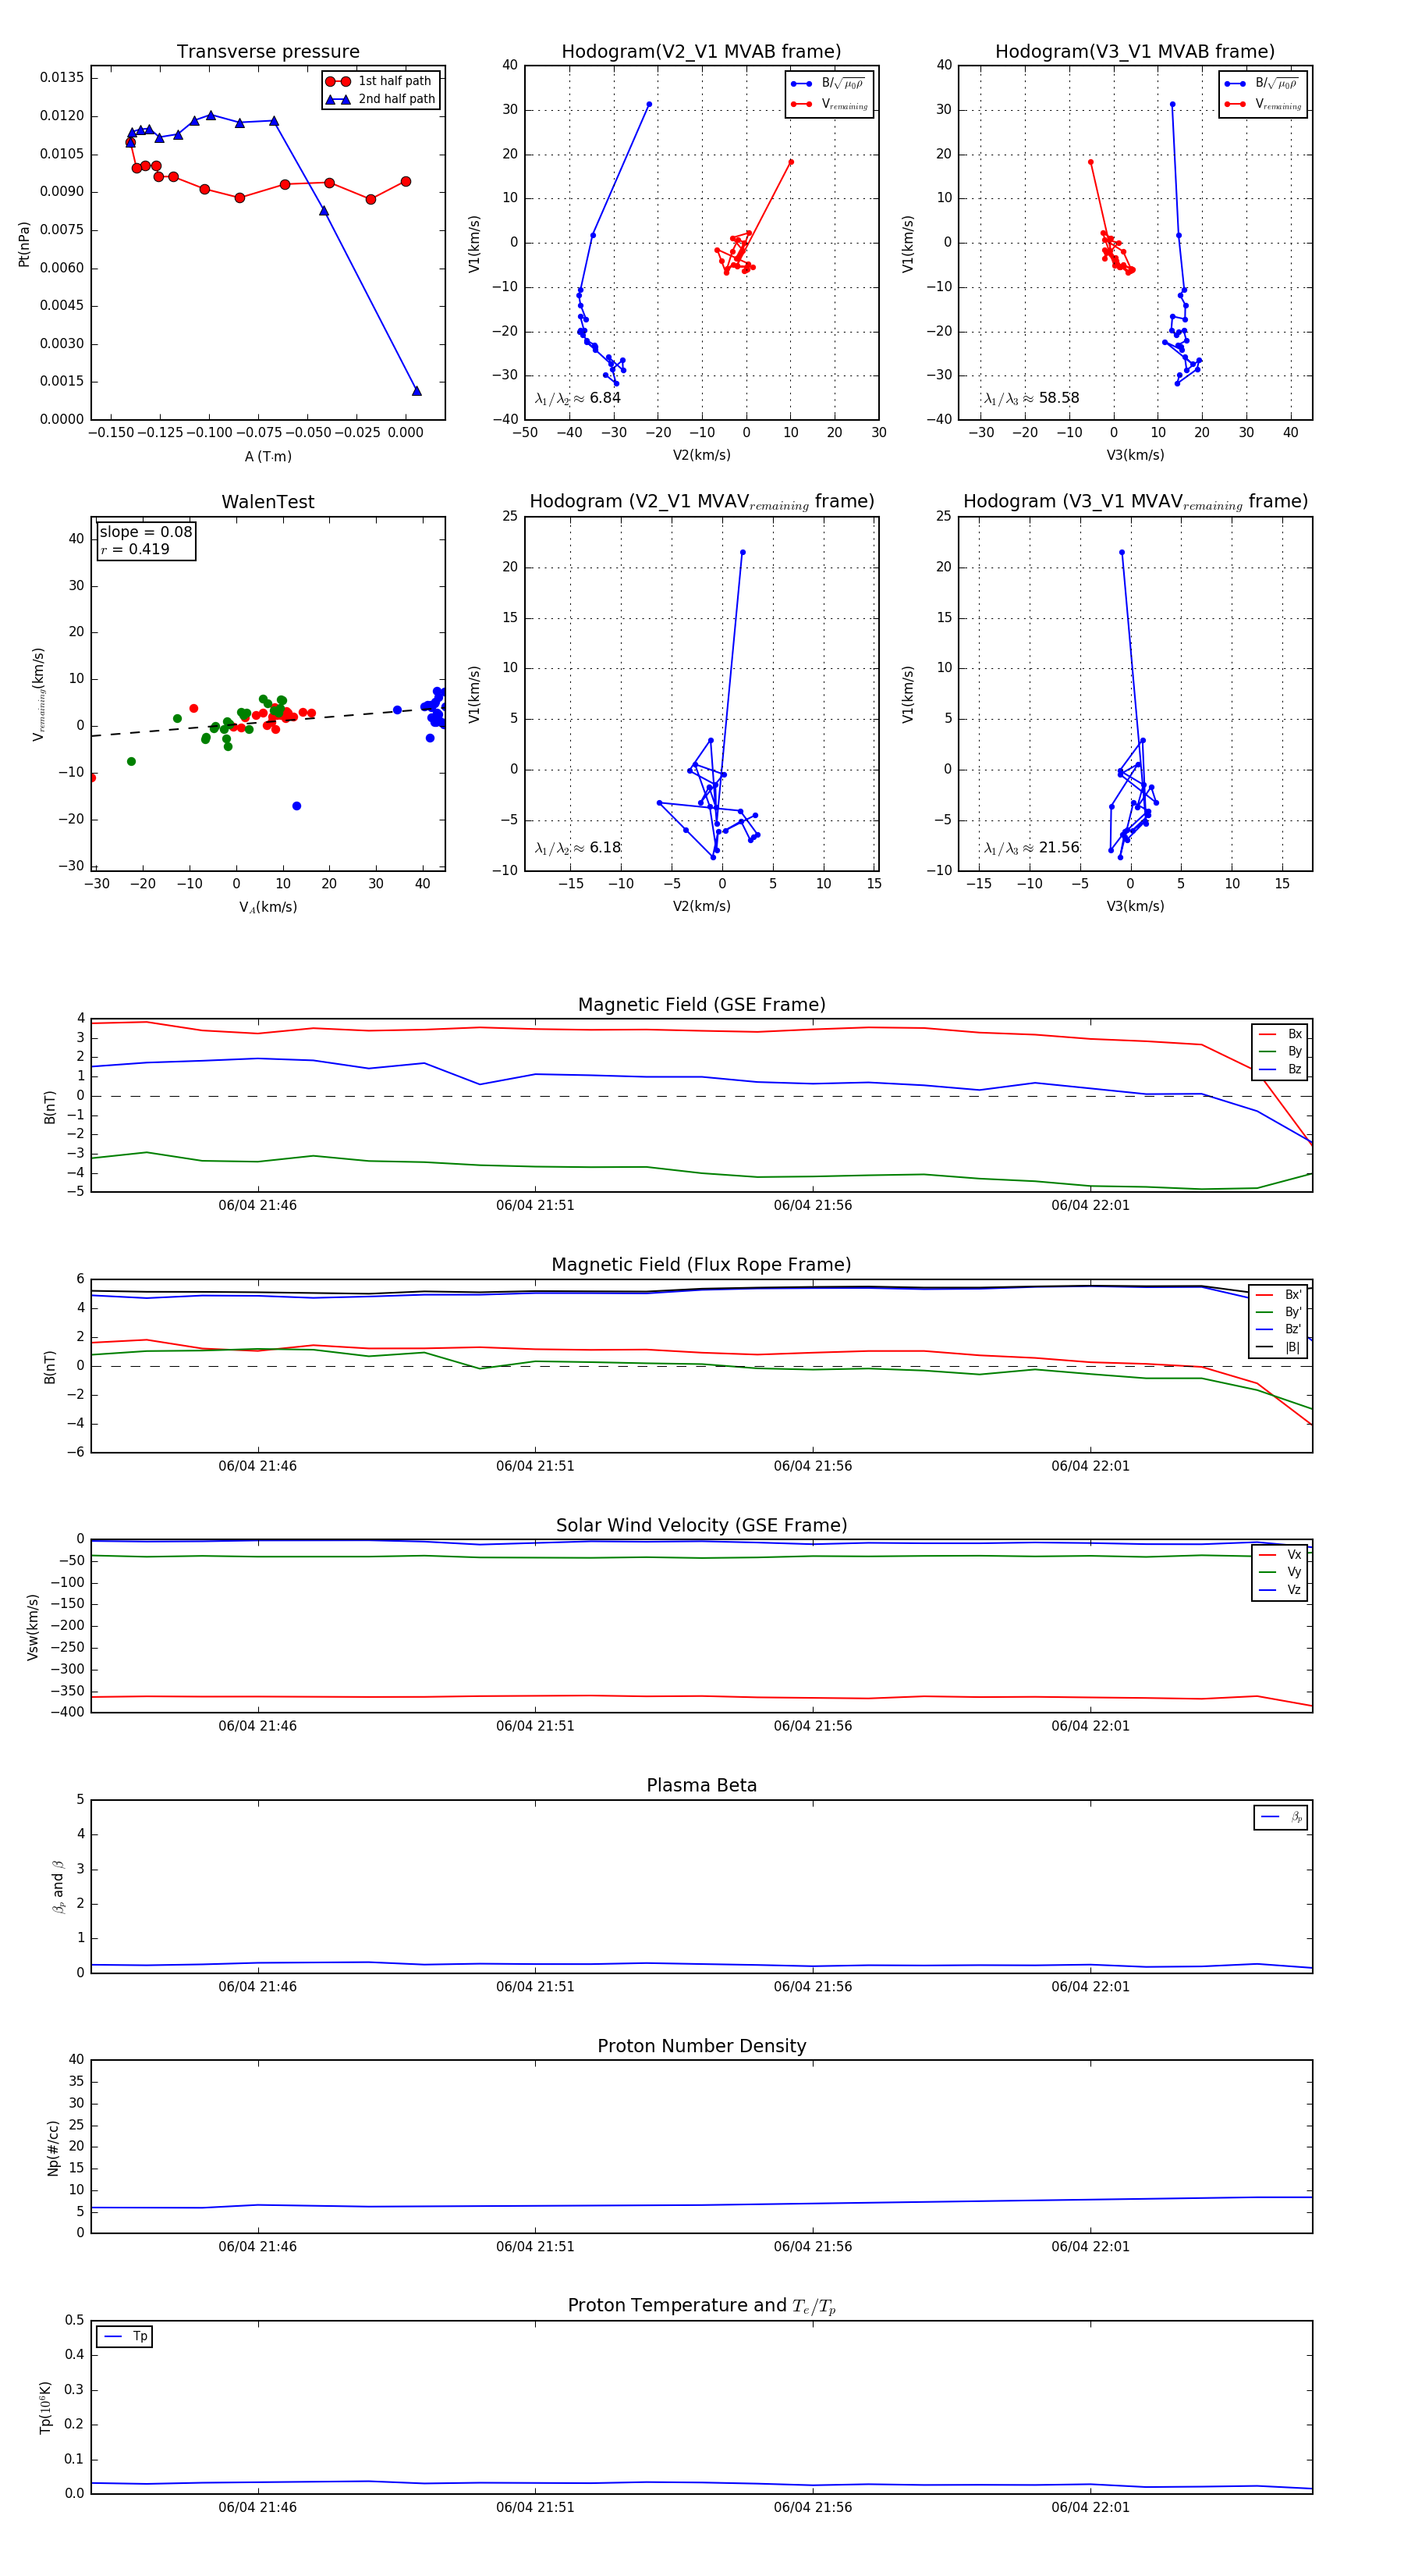The height and width of the screenshot is (2576, 1404).
Task: Click topmost blue point in V2_V1 MVAB hodogram
Action: [648, 104]
